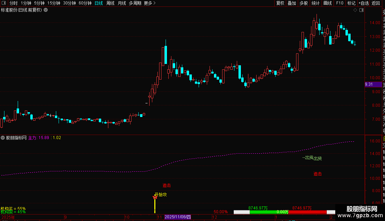This screenshot has width=385, height=221.
Task: Click the 追击 label near November
Action: click(x=167, y=186)
